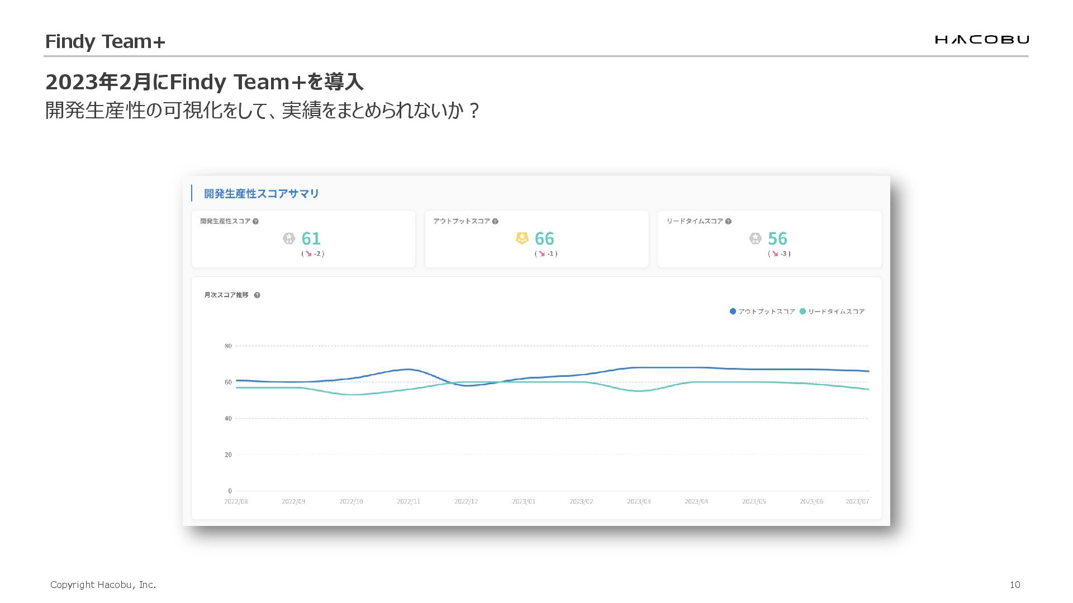The image size is (1073, 603).
Task: Click the x-axis label 2023/04
Action: tap(696, 501)
